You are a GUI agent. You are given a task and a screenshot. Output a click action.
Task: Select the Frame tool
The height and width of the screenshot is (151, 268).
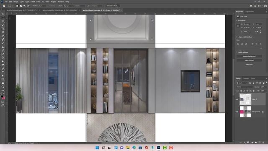(3, 32)
